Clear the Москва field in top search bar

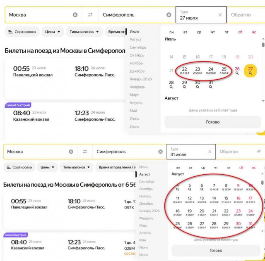[x=75, y=15]
